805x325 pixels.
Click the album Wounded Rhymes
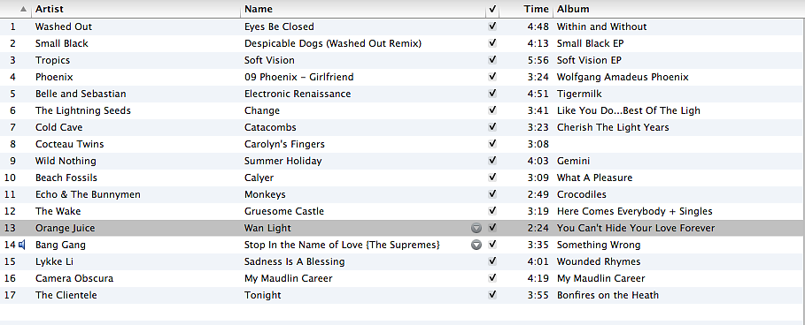click(x=599, y=261)
